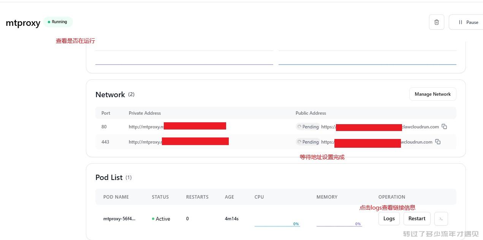Click the mtproxy app title

tap(23, 23)
